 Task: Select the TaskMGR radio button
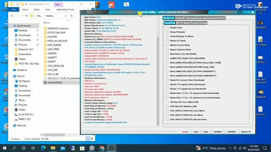pos(224,132)
